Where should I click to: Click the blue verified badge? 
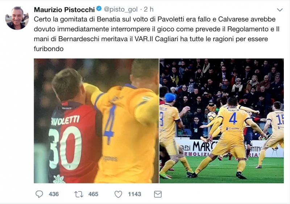coord(99,8)
